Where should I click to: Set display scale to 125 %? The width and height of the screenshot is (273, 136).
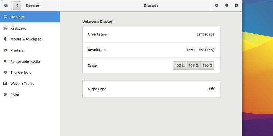point(193,65)
